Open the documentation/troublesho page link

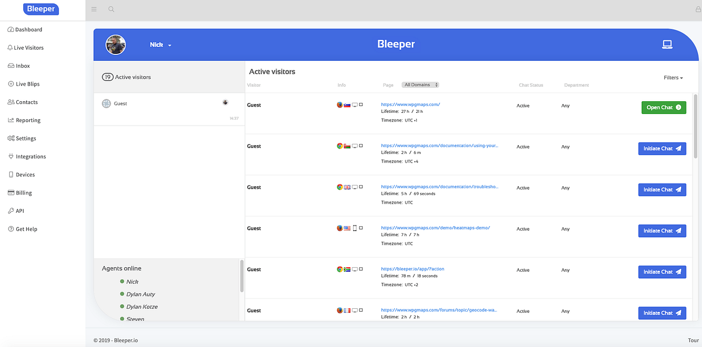pyautogui.click(x=439, y=187)
